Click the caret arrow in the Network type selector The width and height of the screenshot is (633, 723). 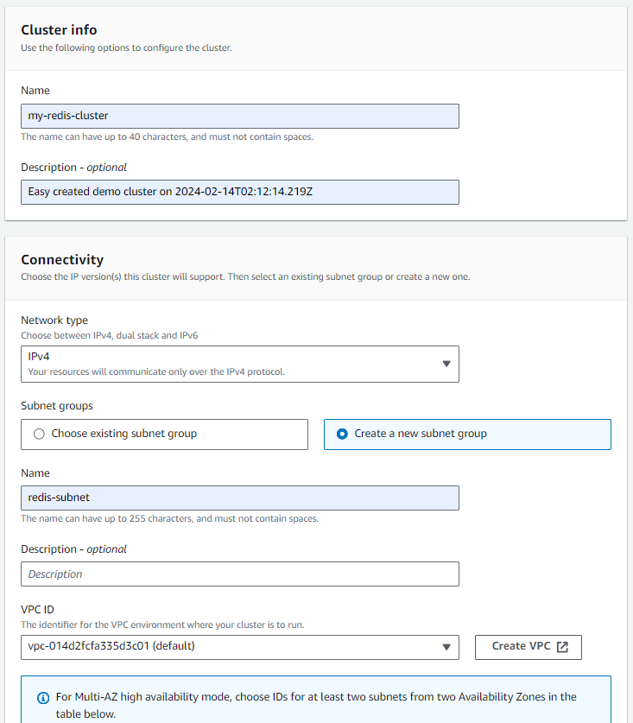click(x=446, y=364)
